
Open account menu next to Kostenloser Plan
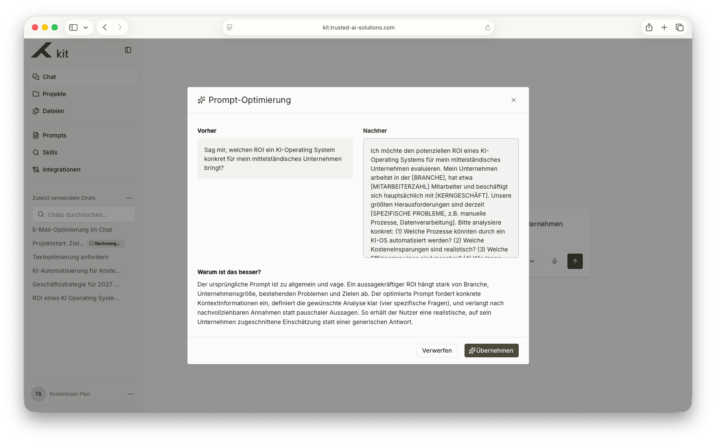coord(131,394)
